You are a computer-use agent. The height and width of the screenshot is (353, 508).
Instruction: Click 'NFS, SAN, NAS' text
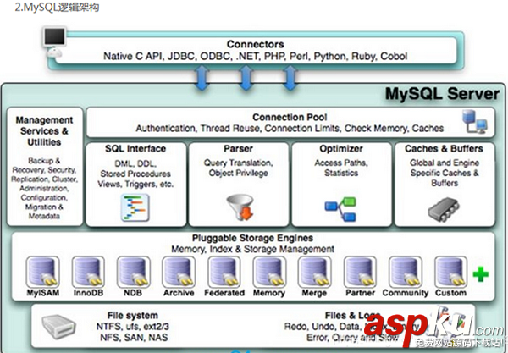(x=134, y=338)
